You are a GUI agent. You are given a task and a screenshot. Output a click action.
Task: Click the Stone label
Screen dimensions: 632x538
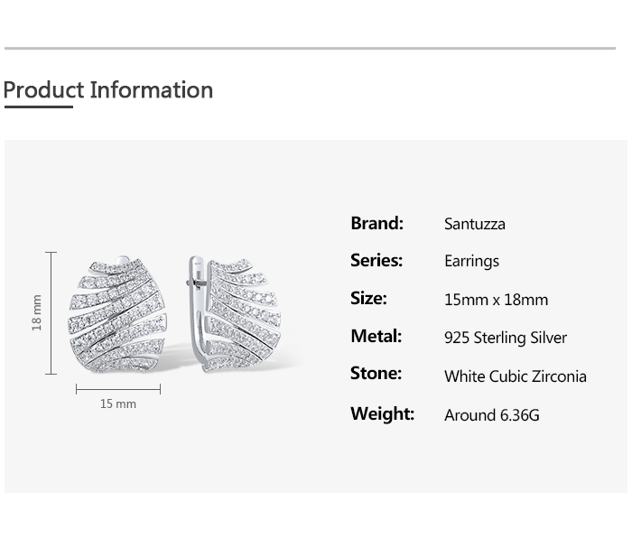coord(376,374)
